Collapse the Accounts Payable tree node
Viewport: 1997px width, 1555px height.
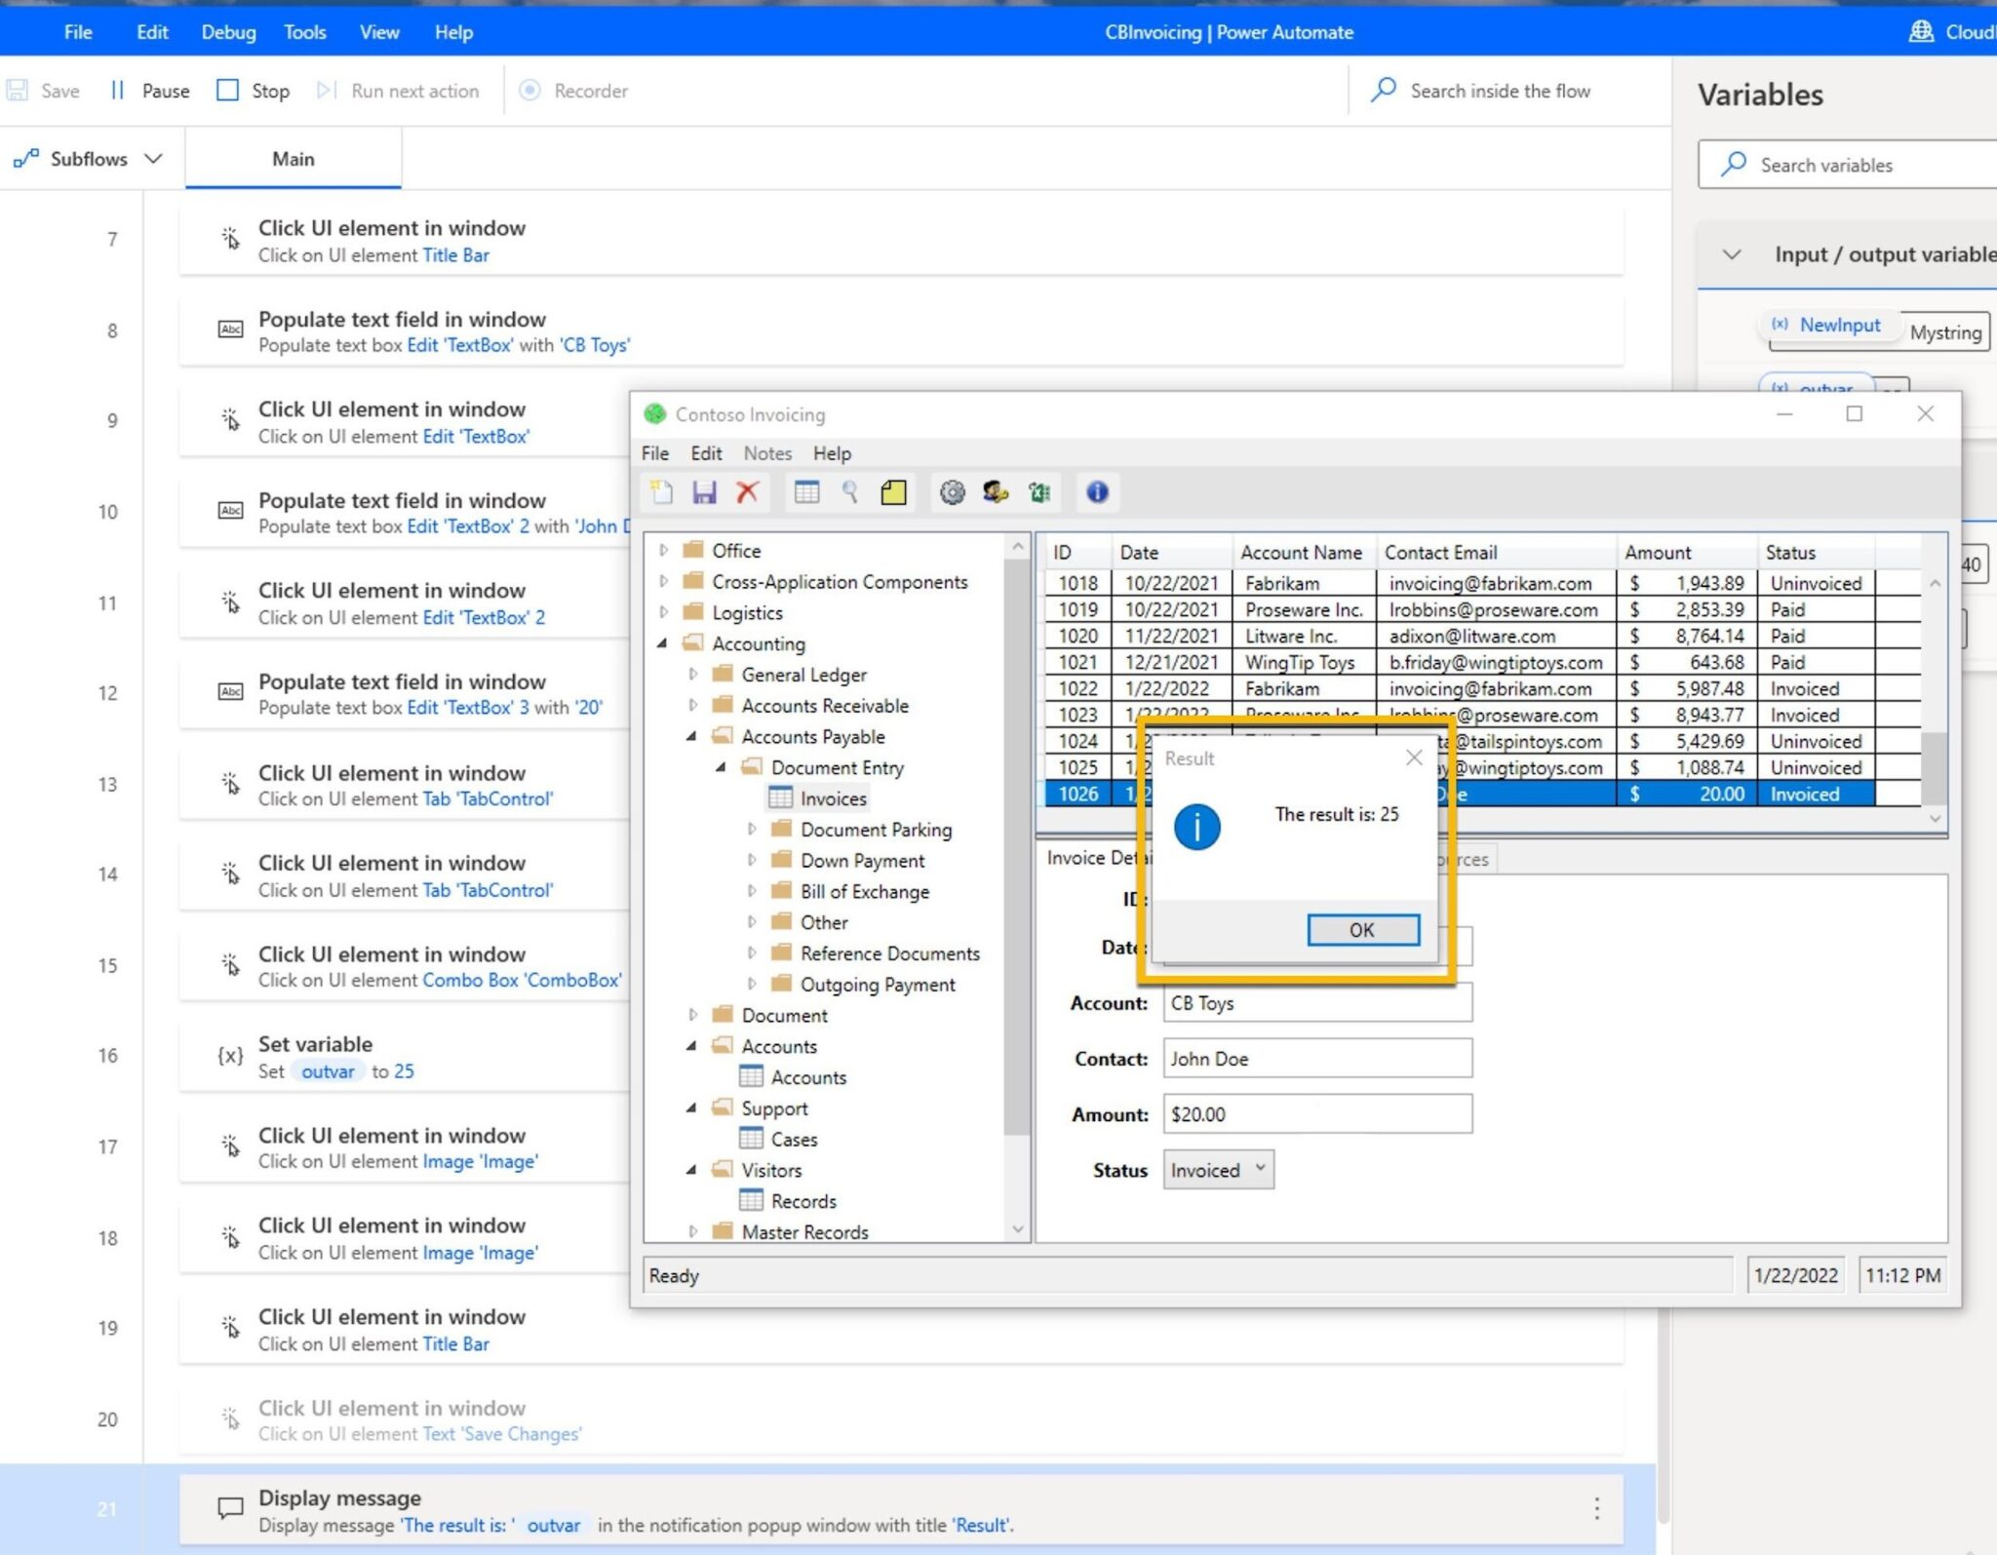click(692, 737)
